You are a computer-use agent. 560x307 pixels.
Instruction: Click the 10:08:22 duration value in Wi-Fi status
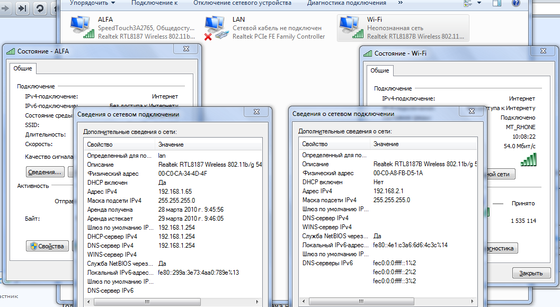pyautogui.click(x=524, y=137)
